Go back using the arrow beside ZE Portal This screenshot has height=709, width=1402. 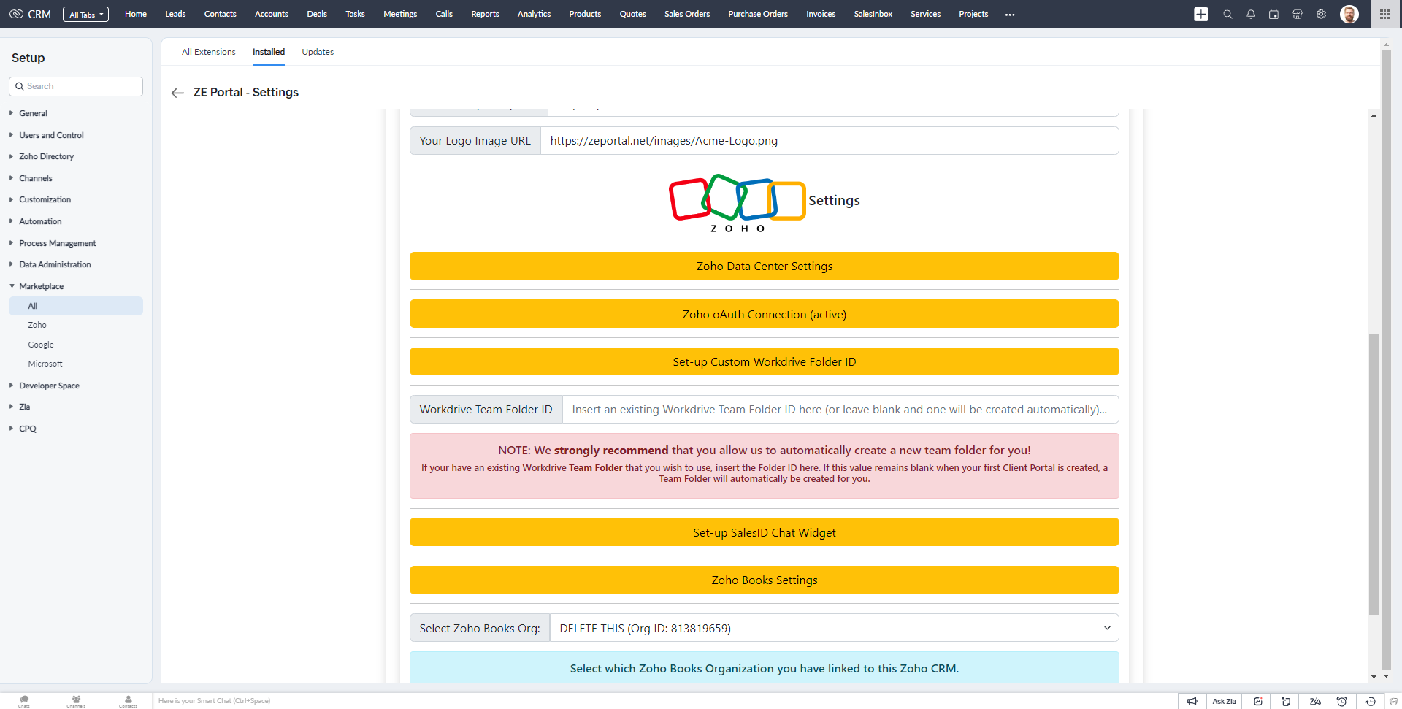tap(177, 93)
